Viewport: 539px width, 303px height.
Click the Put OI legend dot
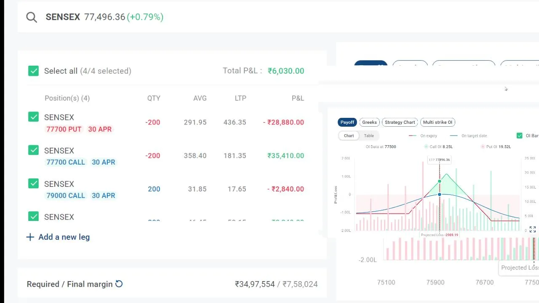pos(483,147)
